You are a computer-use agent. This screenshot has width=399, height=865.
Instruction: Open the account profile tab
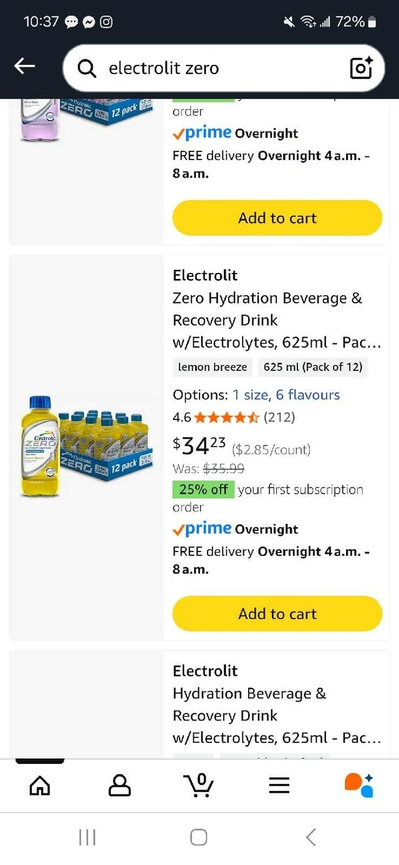click(120, 785)
